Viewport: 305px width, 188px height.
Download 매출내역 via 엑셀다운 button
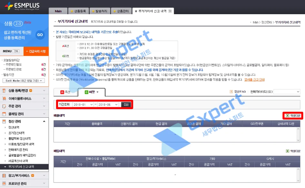293,115
